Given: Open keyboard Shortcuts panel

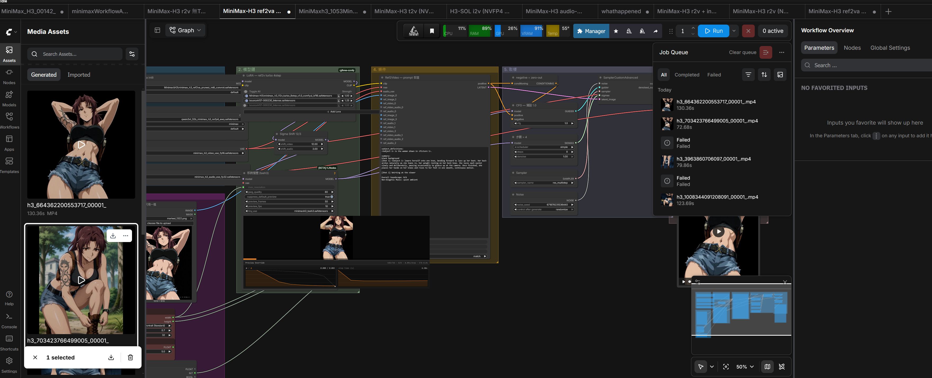Looking at the screenshot, I should pyautogui.click(x=10, y=343).
